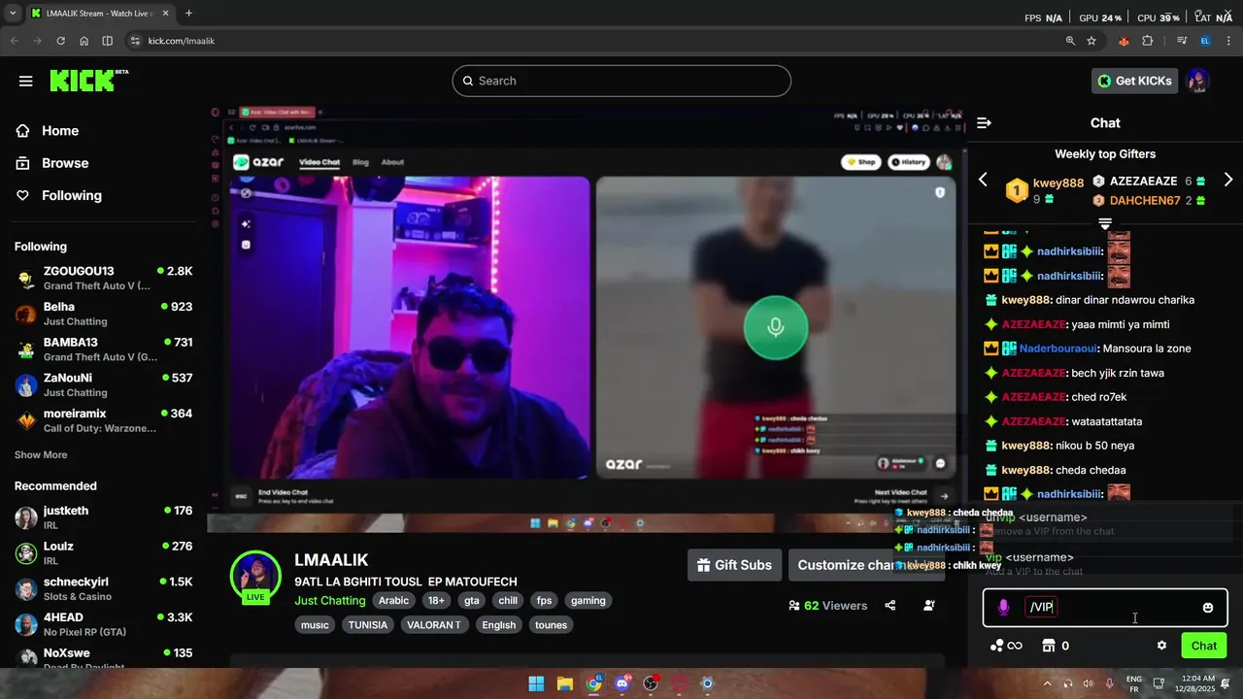Open Browse in the sidebar
Viewport: 1243px width, 699px height.
tap(65, 163)
